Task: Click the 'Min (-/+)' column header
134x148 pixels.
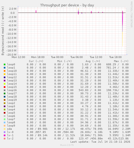Action: tap(64, 61)
